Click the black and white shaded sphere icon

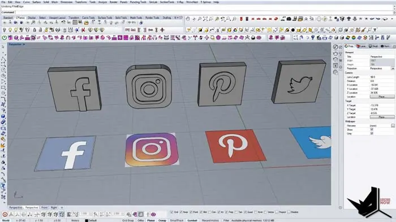point(253,38)
